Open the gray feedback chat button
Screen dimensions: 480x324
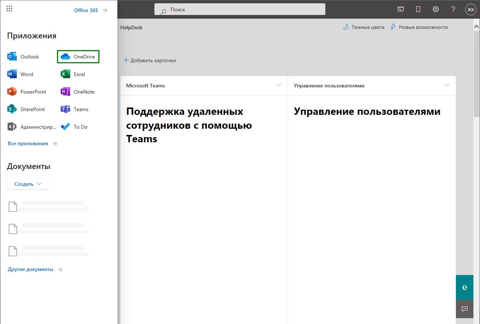point(465,309)
